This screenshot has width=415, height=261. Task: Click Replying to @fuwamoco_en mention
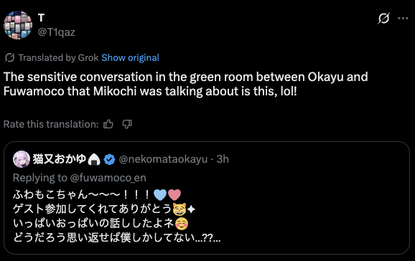pyautogui.click(x=108, y=178)
